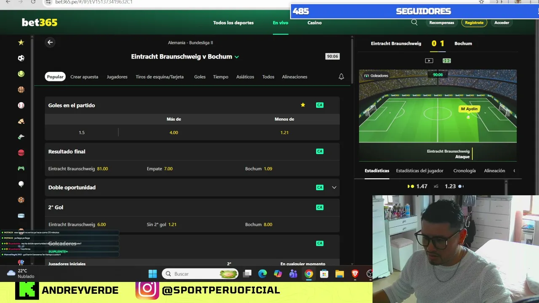Open the Jugadores tab
Image resolution: width=539 pixels, height=303 pixels.
coord(117,77)
